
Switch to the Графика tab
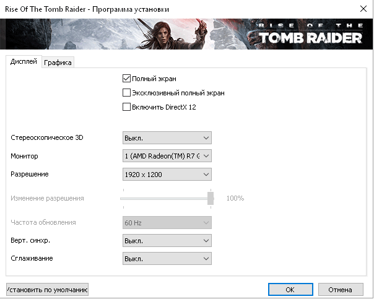point(58,63)
